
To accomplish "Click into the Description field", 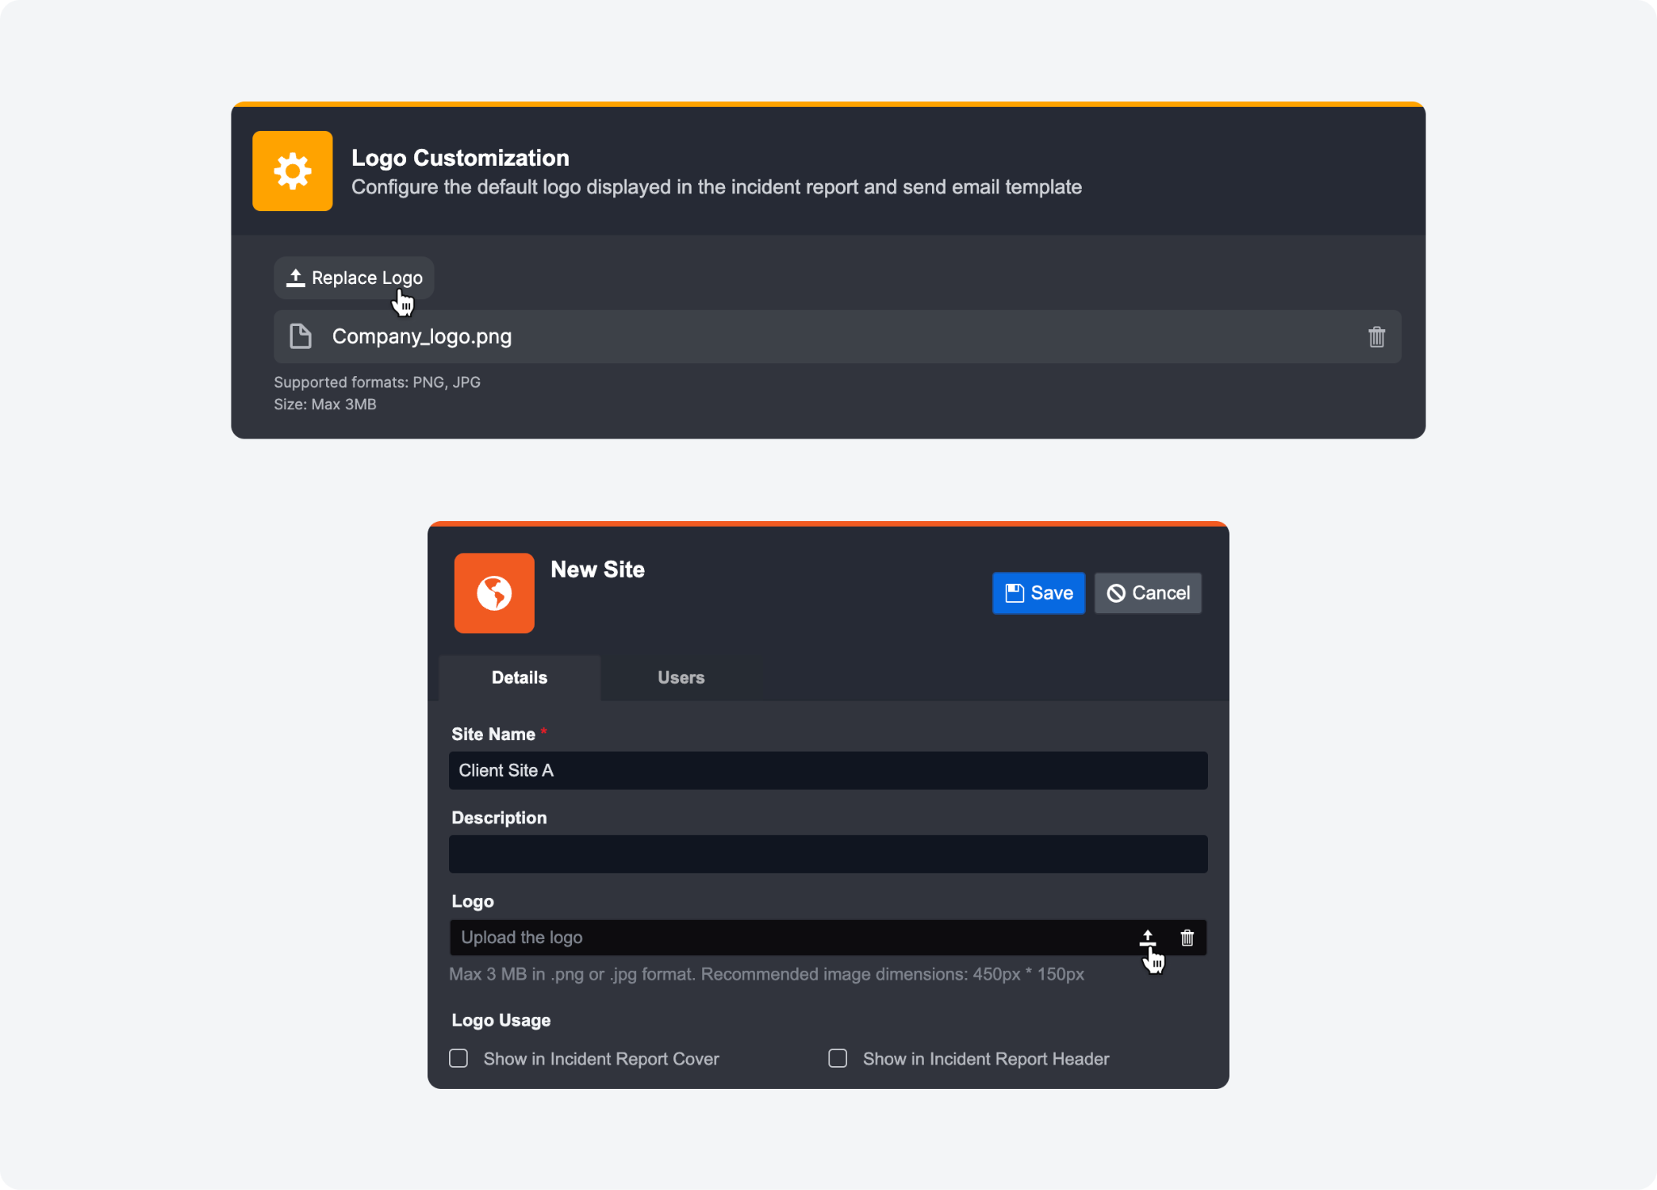I will (828, 853).
